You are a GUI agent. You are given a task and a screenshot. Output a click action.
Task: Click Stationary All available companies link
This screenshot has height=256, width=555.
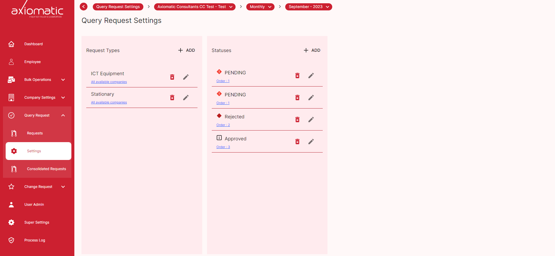pyautogui.click(x=109, y=102)
